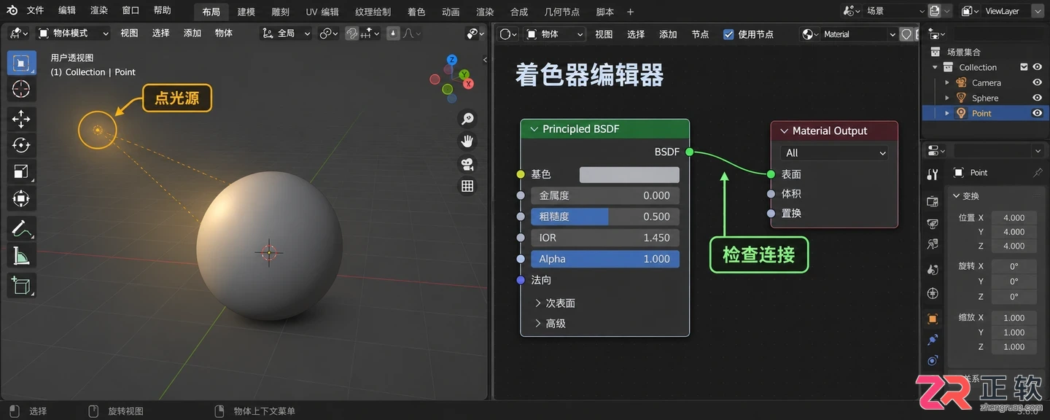Select the Transform tool
Screen dimensions: 1050x420
[21, 198]
